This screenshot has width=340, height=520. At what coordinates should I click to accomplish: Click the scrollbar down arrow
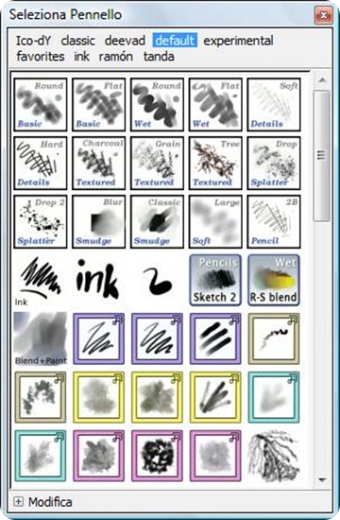coord(321,480)
